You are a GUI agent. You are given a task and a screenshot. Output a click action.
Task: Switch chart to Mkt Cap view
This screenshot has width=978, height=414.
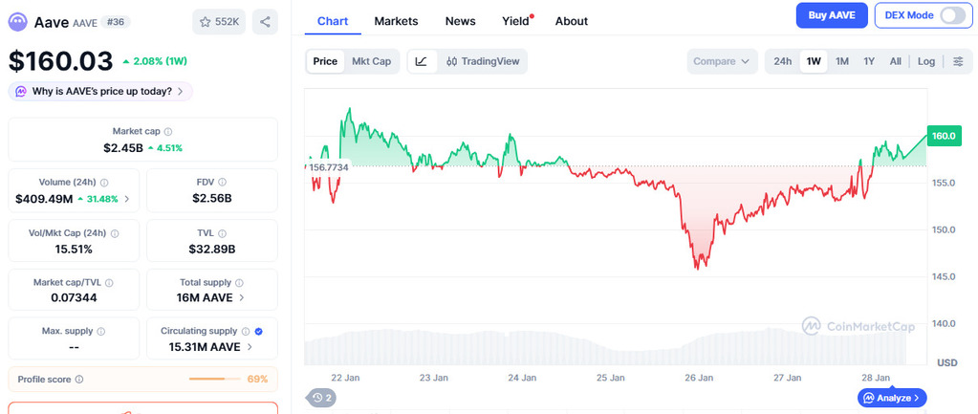[x=371, y=61]
